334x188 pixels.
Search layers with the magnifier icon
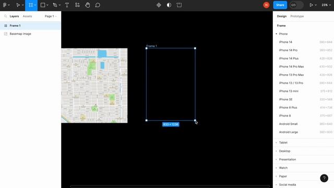6,16
